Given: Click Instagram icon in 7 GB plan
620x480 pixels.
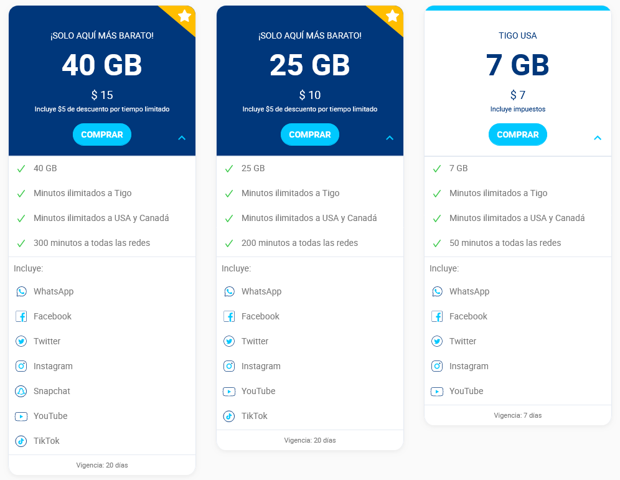Looking at the screenshot, I should 437,366.
